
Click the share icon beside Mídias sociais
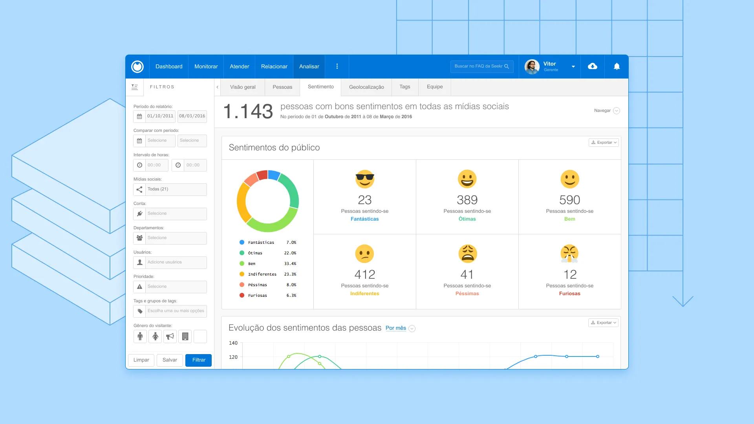click(139, 189)
